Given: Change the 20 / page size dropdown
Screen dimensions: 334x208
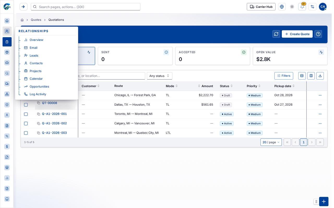Looking at the screenshot, I should point(271,142).
